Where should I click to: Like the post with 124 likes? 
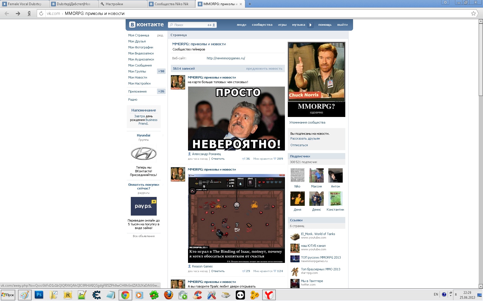click(275, 271)
